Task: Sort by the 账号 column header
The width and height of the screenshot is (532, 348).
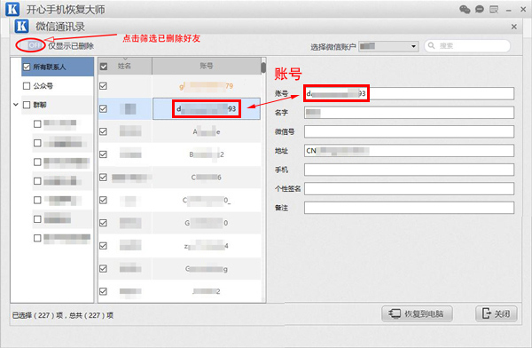Action: click(x=207, y=66)
